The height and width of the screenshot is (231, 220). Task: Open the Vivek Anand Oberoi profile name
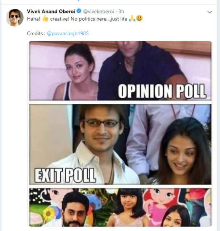[49, 12]
